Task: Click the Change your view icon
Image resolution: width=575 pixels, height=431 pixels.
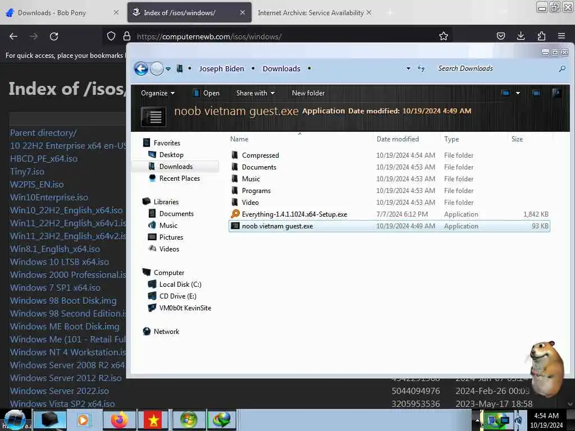Action: (x=506, y=93)
